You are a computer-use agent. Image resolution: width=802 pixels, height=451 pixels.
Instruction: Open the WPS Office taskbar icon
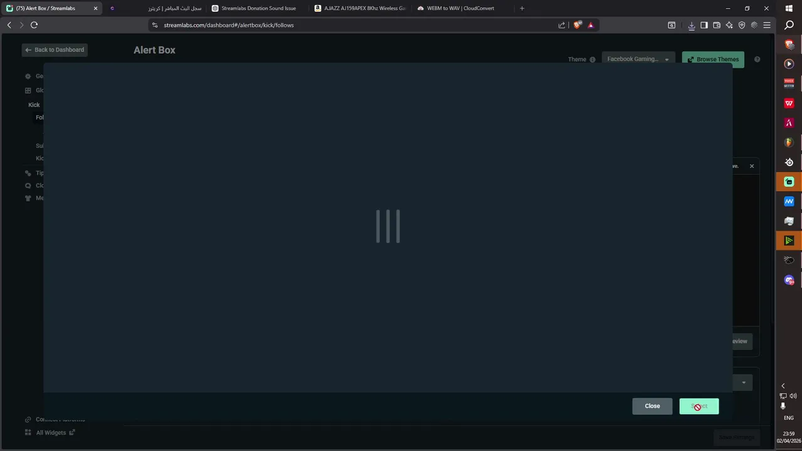(x=789, y=103)
